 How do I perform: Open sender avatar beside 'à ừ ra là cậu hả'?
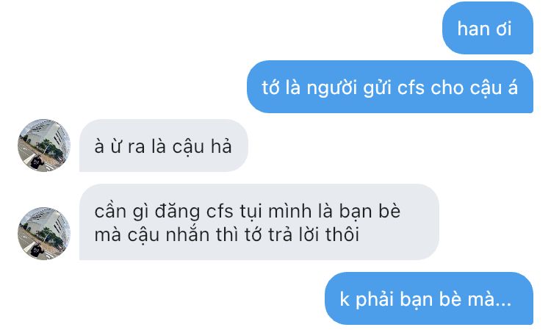(x=44, y=145)
